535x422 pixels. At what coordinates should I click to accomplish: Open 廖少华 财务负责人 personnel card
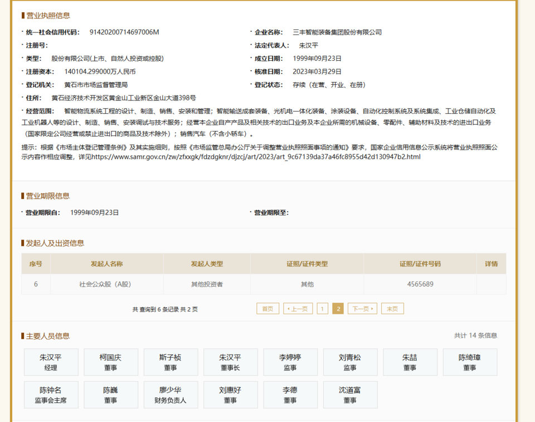click(171, 395)
